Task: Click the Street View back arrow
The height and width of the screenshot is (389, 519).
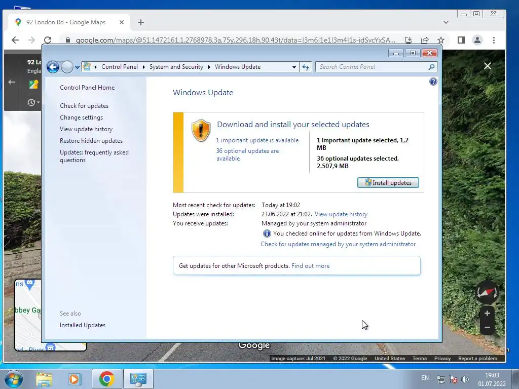Action: click(12, 82)
